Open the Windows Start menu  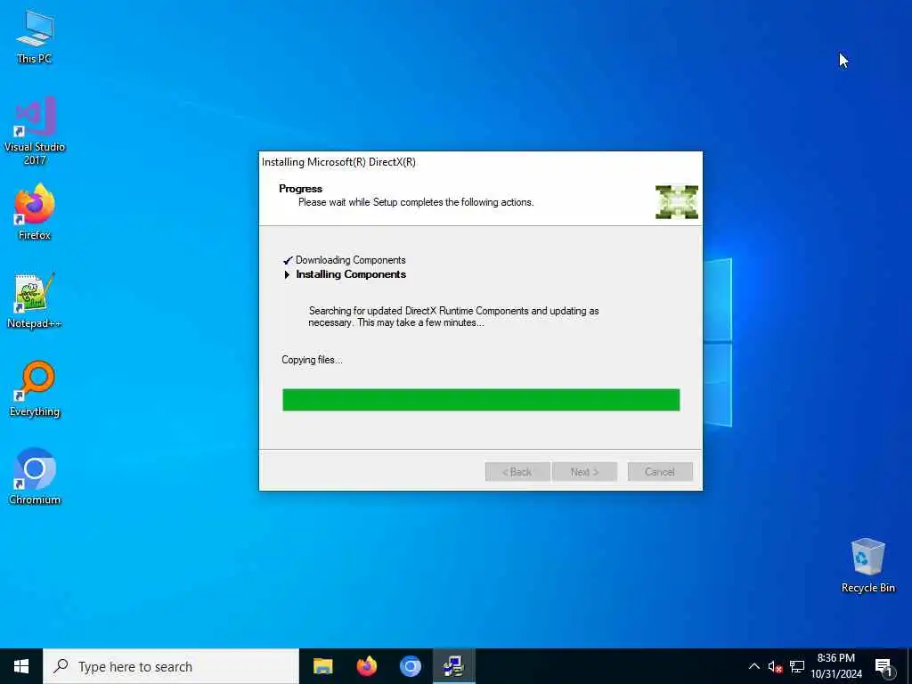[21, 666]
